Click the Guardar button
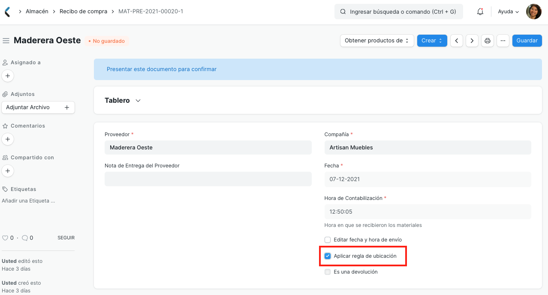Screen dimensions: 548x295 coord(527,40)
